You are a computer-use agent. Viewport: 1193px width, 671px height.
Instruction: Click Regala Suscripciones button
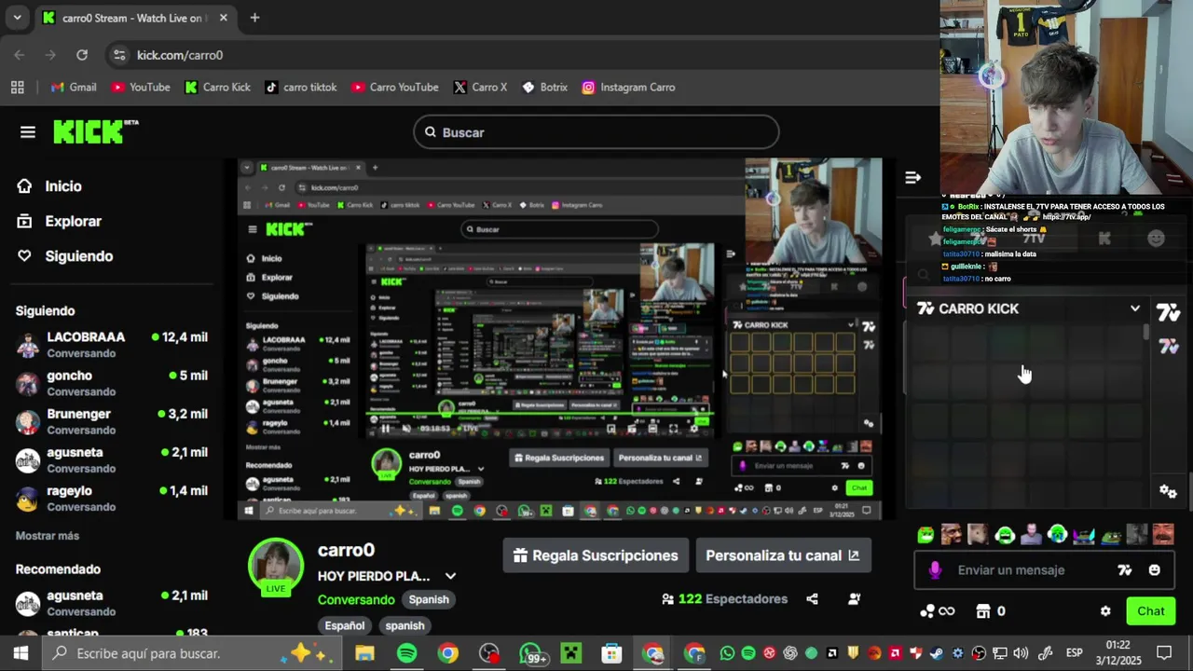point(596,555)
